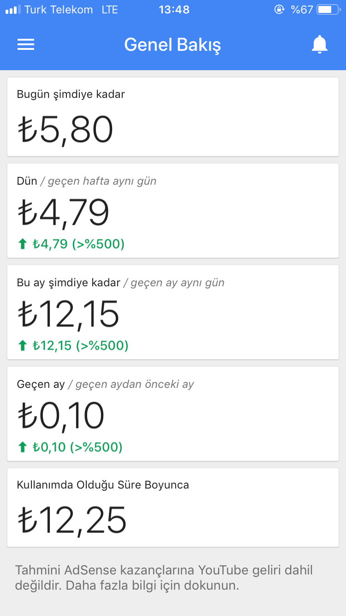Tap the ₺5,80 today earnings amount

click(x=66, y=130)
